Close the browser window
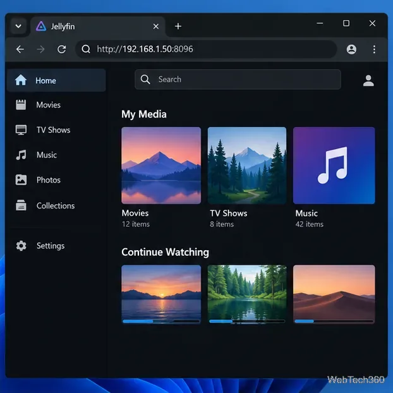The width and height of the screenshot is (393, 393). coord(372,23)
